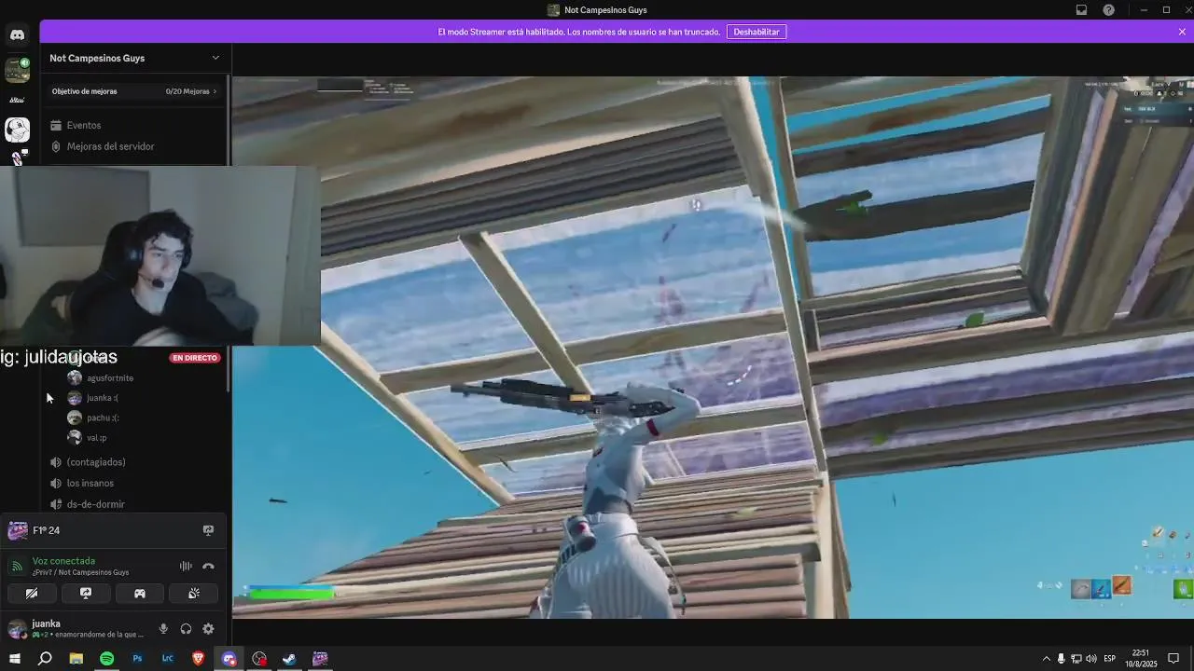Share your screen button

click(x=85, y=593)
